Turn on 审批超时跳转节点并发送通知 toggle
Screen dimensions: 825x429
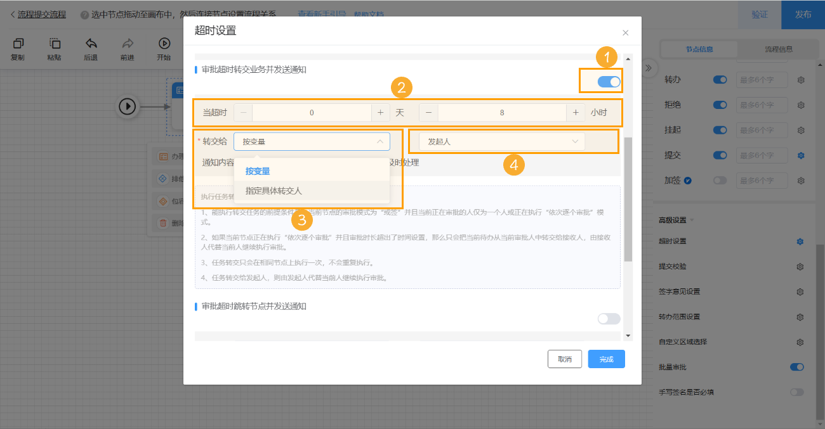point(608,319)
